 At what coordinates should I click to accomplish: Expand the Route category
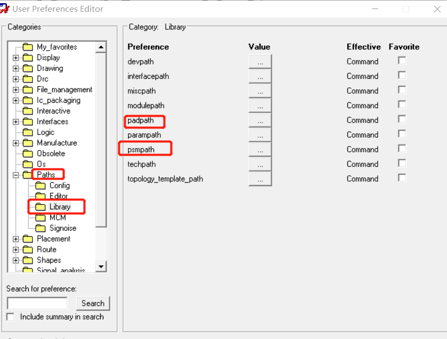(x=16, y=250)
